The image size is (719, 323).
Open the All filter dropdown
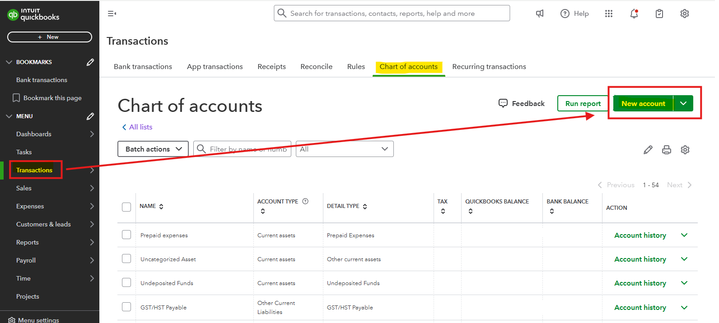[345, 149]
